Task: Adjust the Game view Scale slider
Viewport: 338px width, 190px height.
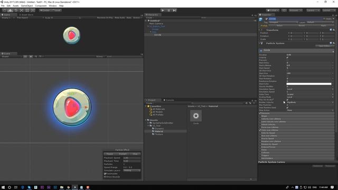Action: pos(65,17)
